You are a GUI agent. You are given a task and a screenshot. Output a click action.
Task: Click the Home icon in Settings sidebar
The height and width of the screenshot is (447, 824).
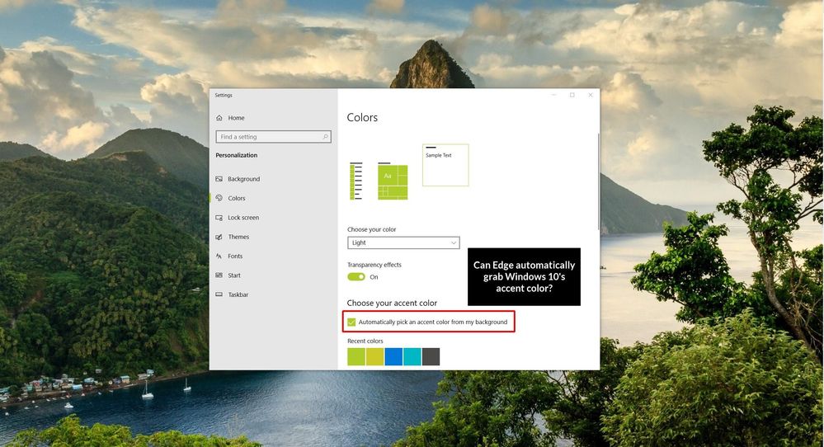tap(219, 118)
